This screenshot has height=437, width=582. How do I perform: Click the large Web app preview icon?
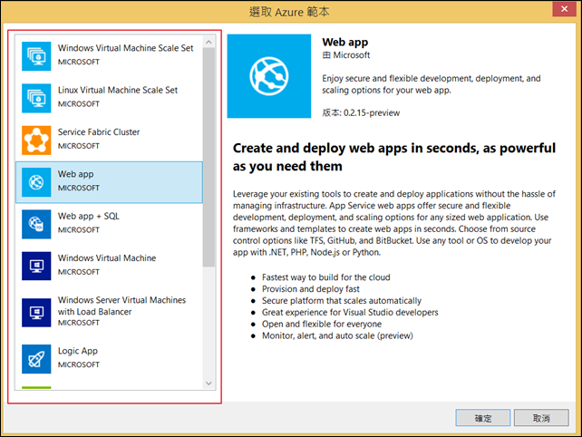click(x=268, y=77)
